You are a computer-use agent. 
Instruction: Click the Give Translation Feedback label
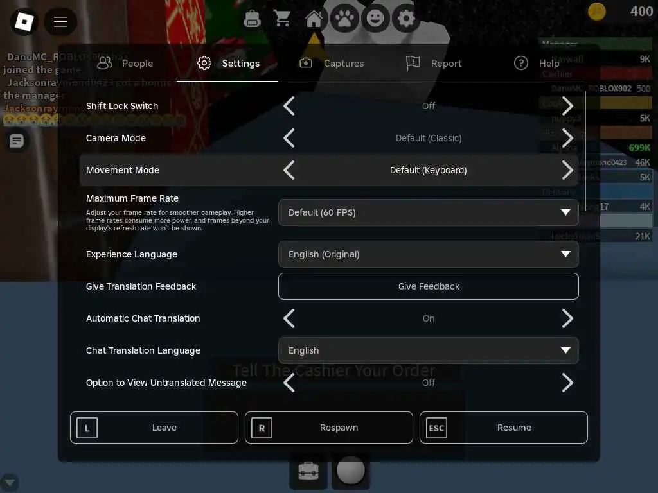pyautogui.click(x=141, y=286)
